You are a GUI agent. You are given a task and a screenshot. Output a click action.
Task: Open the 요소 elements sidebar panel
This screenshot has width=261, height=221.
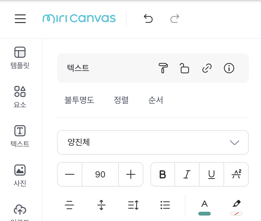tap(20, 97)
